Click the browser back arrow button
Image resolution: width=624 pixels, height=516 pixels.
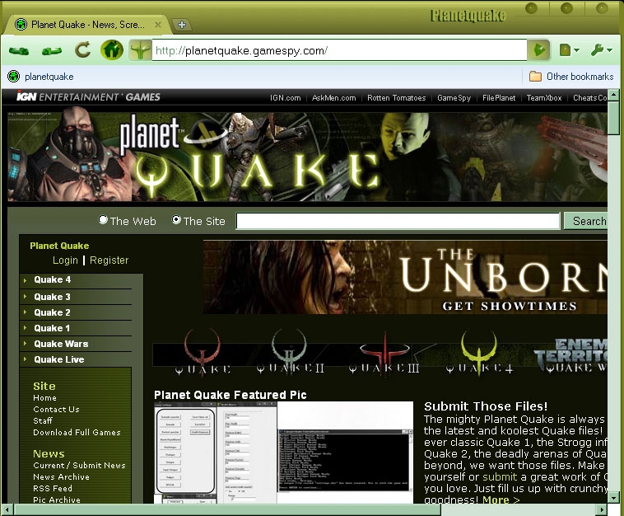click(20, 50)
